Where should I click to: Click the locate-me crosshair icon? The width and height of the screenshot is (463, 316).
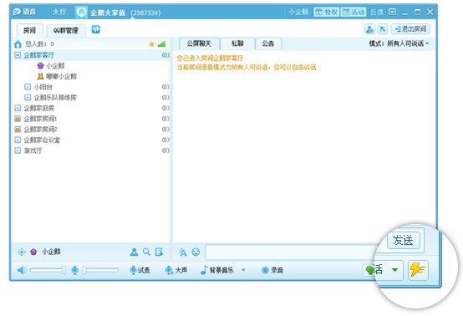point(22,252)
